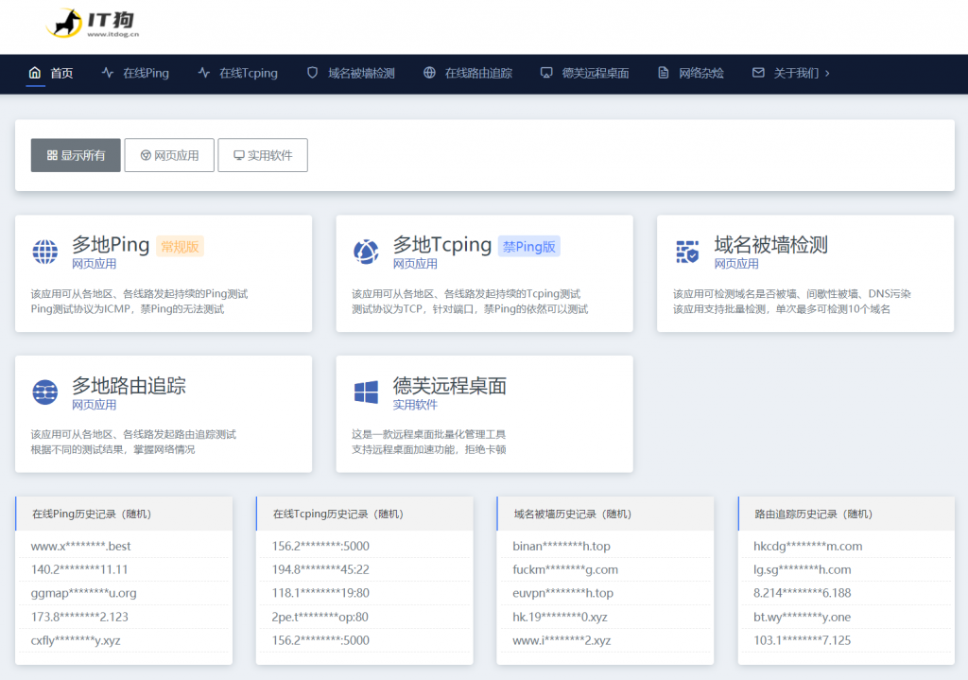Open the www.x********.best Ping history link
The height and width of the screenshot is (680, 968).
pos(81,547)
